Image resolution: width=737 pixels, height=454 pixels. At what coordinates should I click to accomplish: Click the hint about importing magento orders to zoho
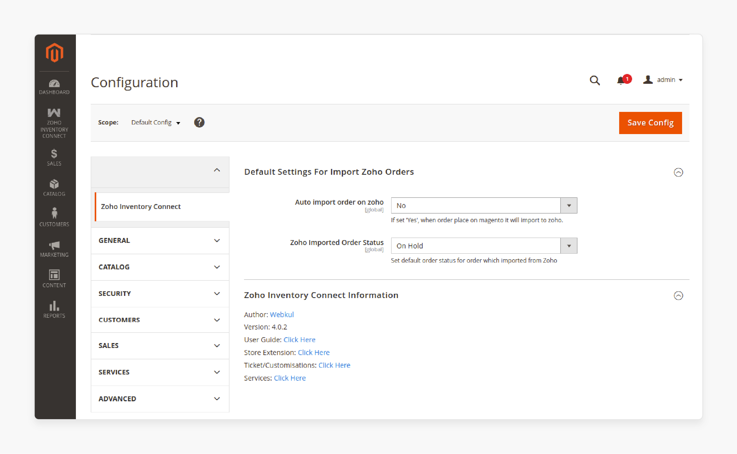[477, 220]
